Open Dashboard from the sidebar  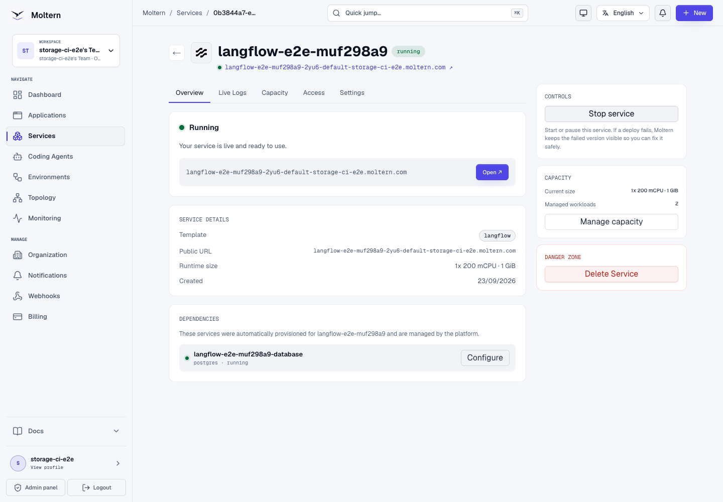tap(65, 95)
